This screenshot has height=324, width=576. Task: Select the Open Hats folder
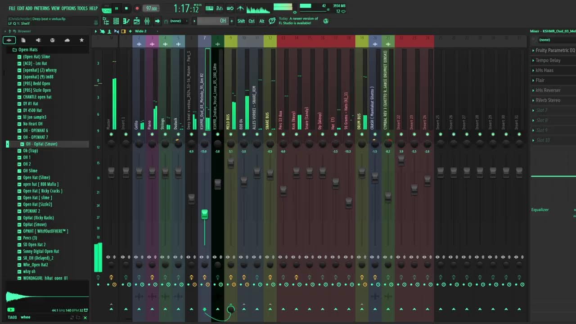[x=28, y=49]
